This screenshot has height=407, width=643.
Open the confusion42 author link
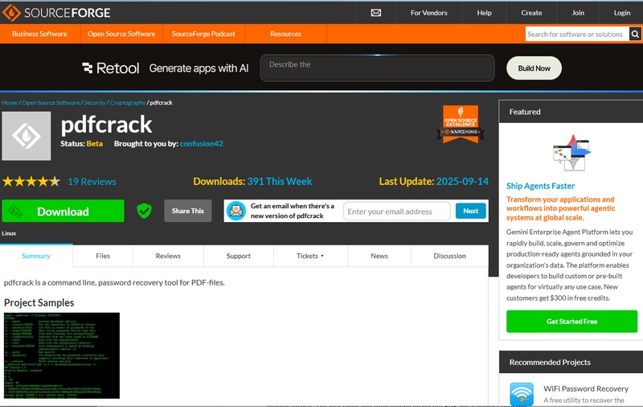pyautogui.click(x=202, y=144)
